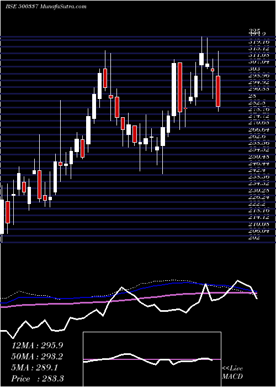Select the Price : 283.3 readout
The height and width of the screenshot is (387, 276).
(38, 379)
